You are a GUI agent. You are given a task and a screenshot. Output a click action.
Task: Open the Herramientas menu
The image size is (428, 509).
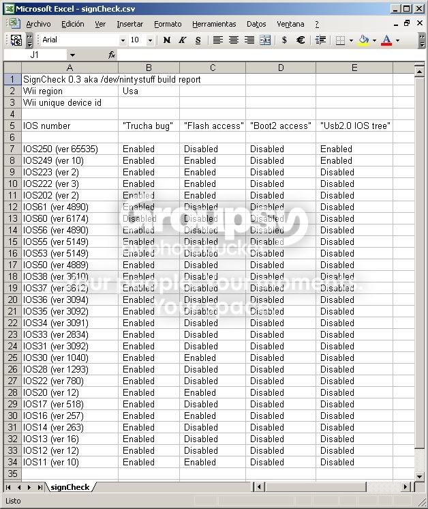tap(214, 24)
